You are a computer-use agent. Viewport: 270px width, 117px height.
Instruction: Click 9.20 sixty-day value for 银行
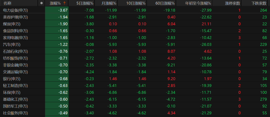[x=172, y=79]
